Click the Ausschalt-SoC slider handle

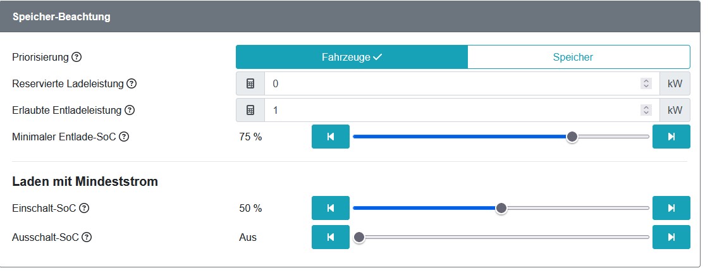pos(359,238)
